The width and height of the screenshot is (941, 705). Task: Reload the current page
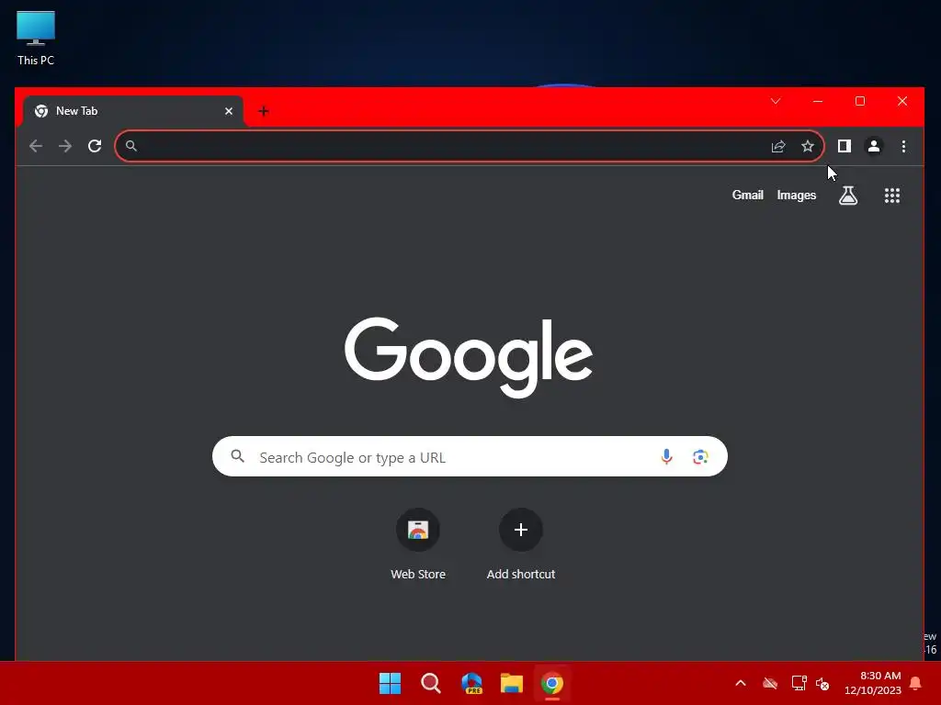[x=95, y=146]
